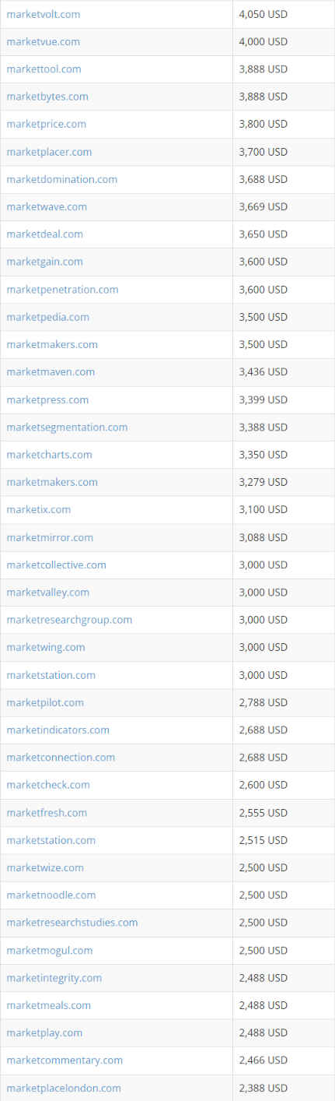Open the marketix.com link
Image resolution: width=335 pixels, height=1101 pixels.
point(39,509)
